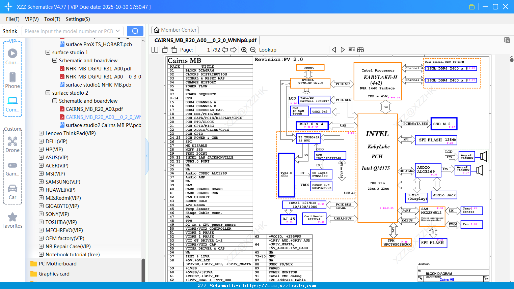Click the restore-panel icon beside the PDF tab
This screenshot has height=289, width=514.
click(x=507, y=40)
